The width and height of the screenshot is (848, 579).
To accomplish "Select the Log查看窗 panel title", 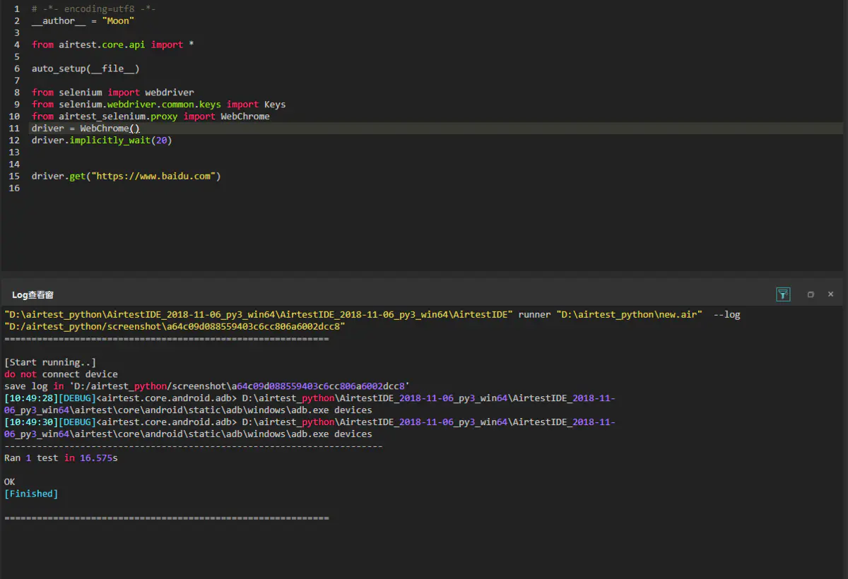I will [33, 294].
